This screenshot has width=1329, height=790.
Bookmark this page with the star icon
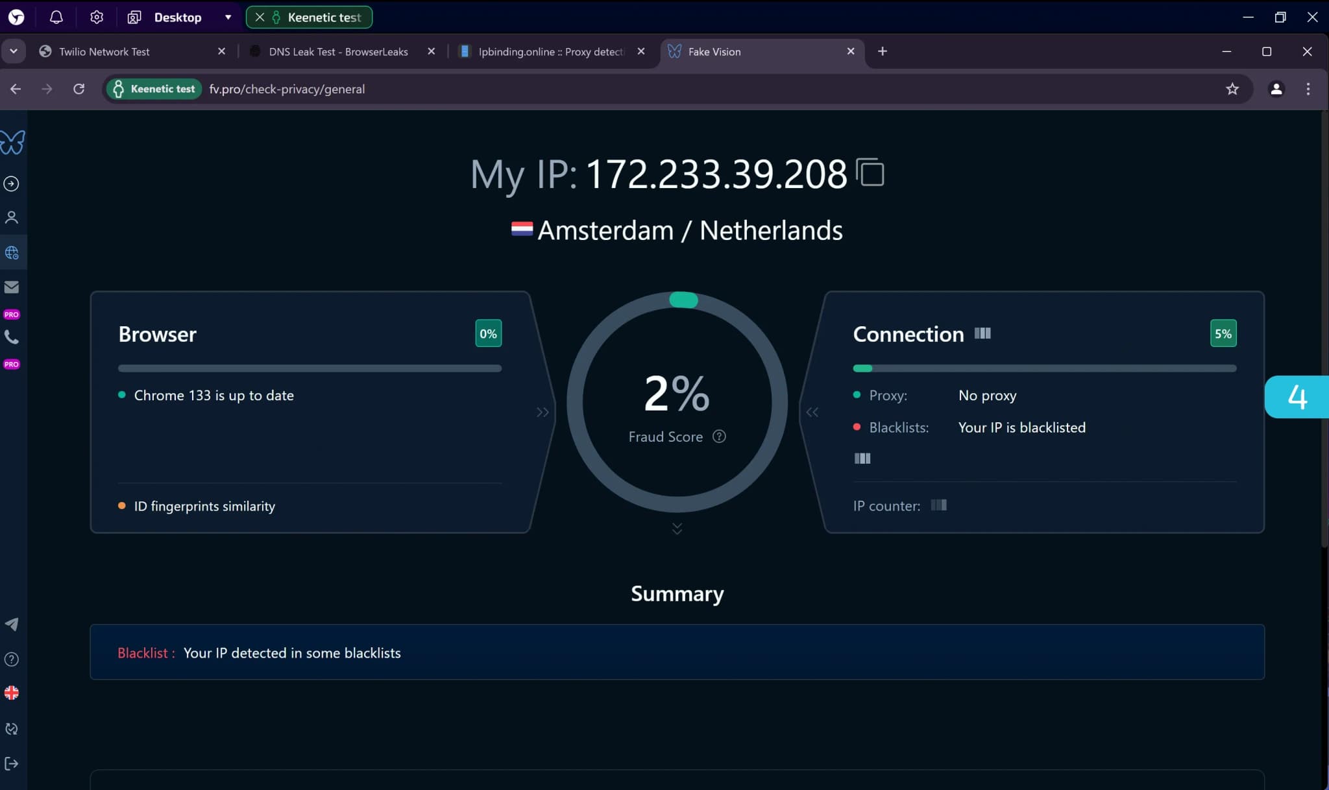[1232, 89]
